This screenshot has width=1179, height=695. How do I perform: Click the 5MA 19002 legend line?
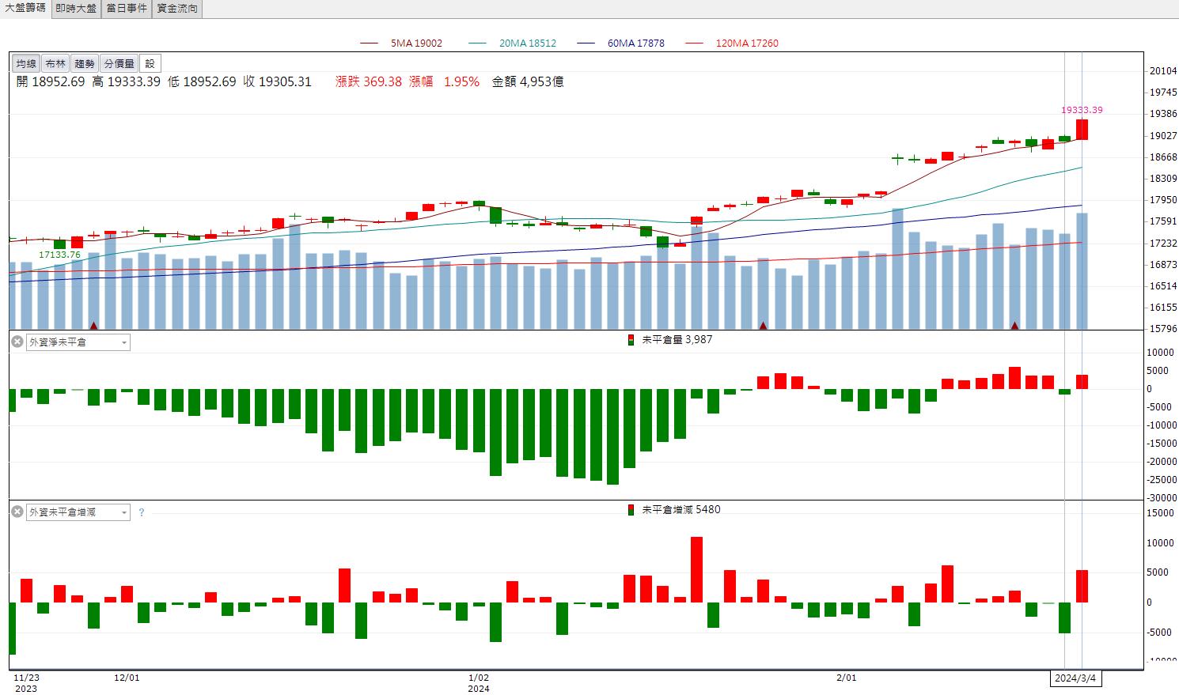coord(401,43)
